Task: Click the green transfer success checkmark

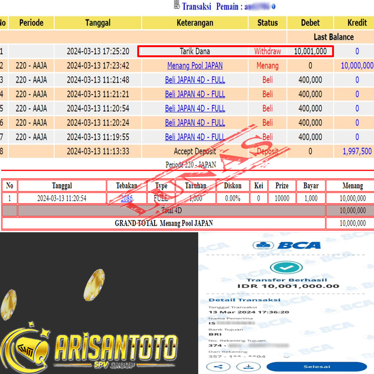Action: [x=286, y=267]
